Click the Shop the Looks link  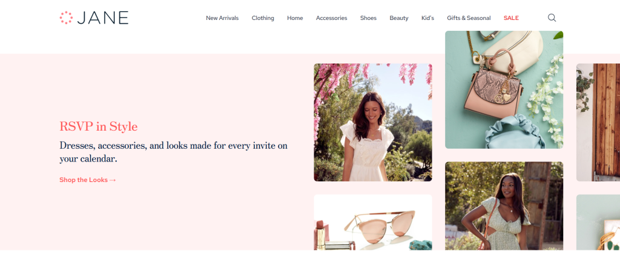point(87,180)
